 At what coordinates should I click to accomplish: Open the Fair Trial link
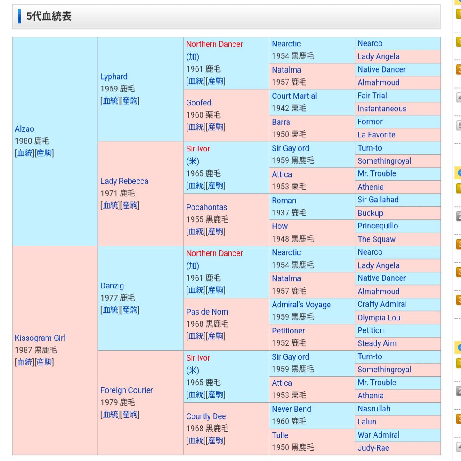[x=372, y=96]
